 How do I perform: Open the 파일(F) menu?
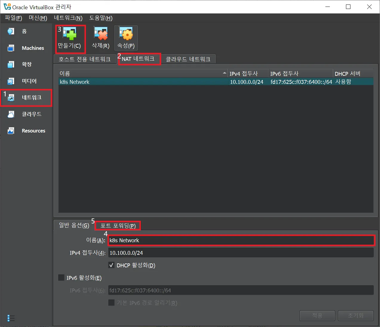13,18
